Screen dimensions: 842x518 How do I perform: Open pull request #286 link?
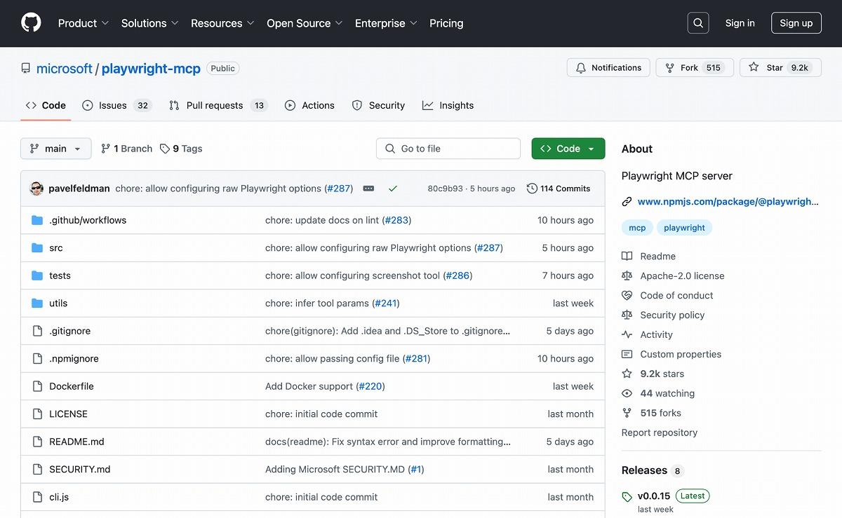457,275
